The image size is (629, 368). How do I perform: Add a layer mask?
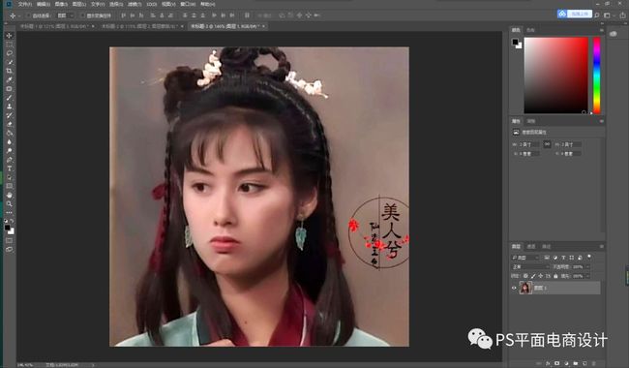557,363
